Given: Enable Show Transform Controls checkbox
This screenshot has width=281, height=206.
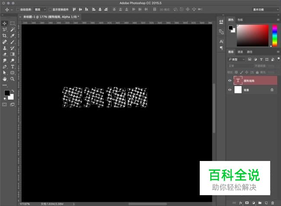Looking at the screenshot, I should [50, 10].
